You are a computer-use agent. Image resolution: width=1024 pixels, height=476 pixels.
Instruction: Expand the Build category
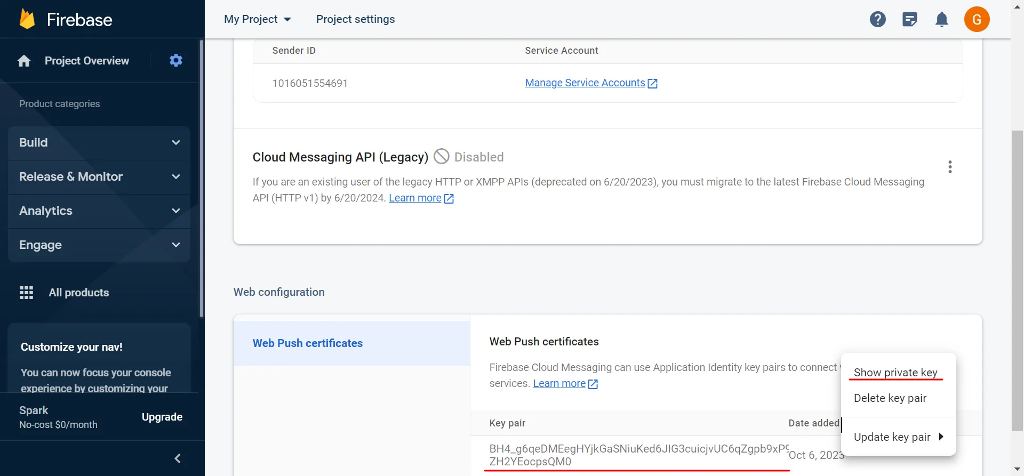coord(99,142)
